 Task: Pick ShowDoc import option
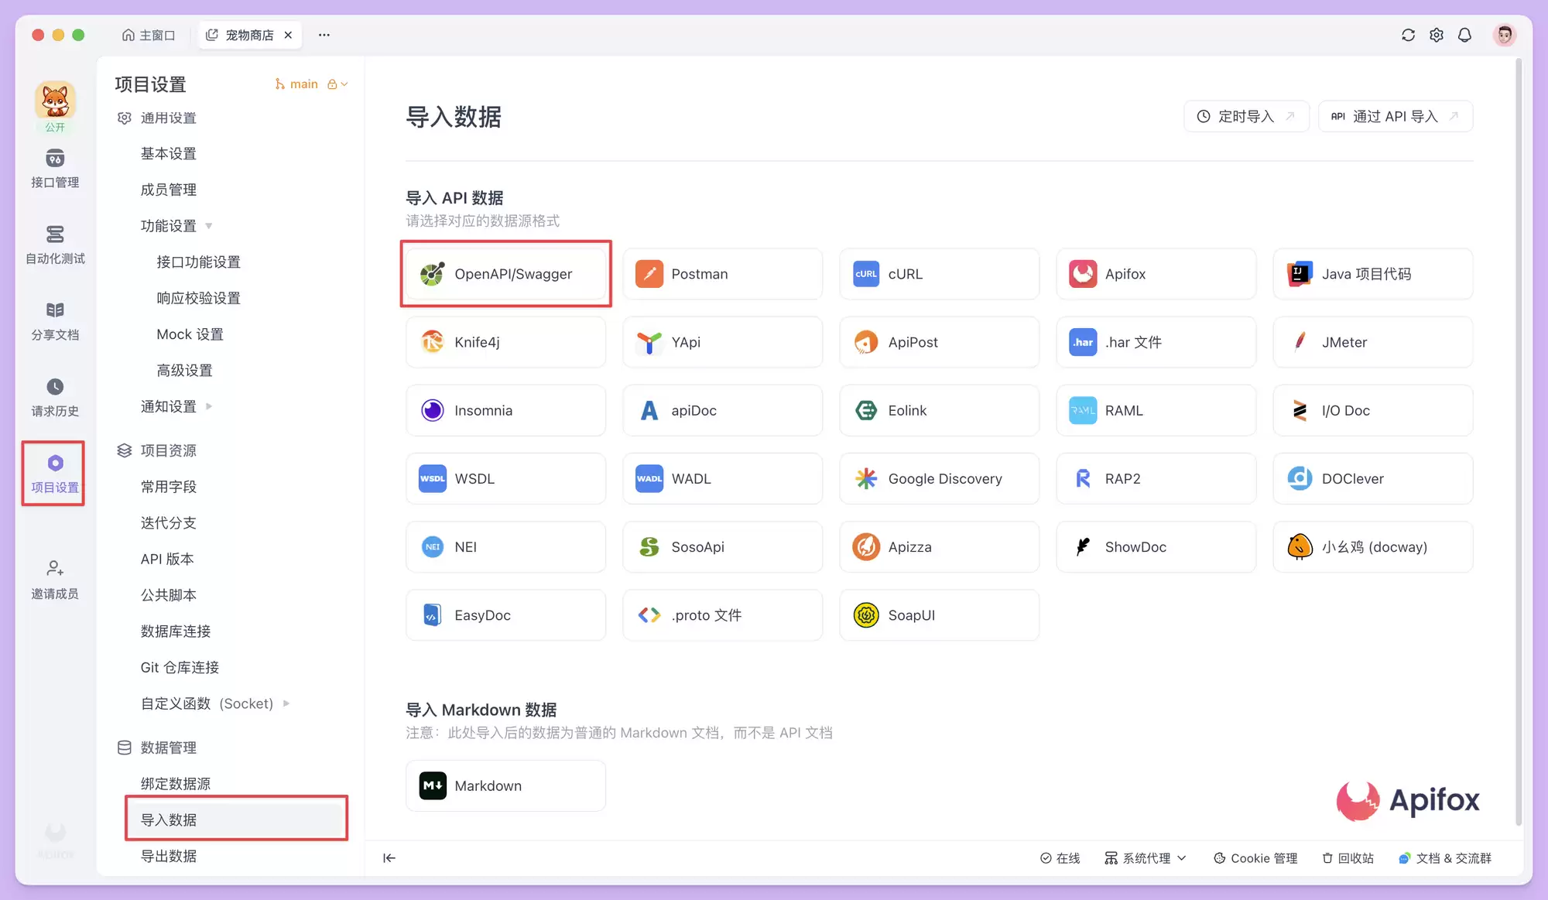click(x=1156, y=546)
